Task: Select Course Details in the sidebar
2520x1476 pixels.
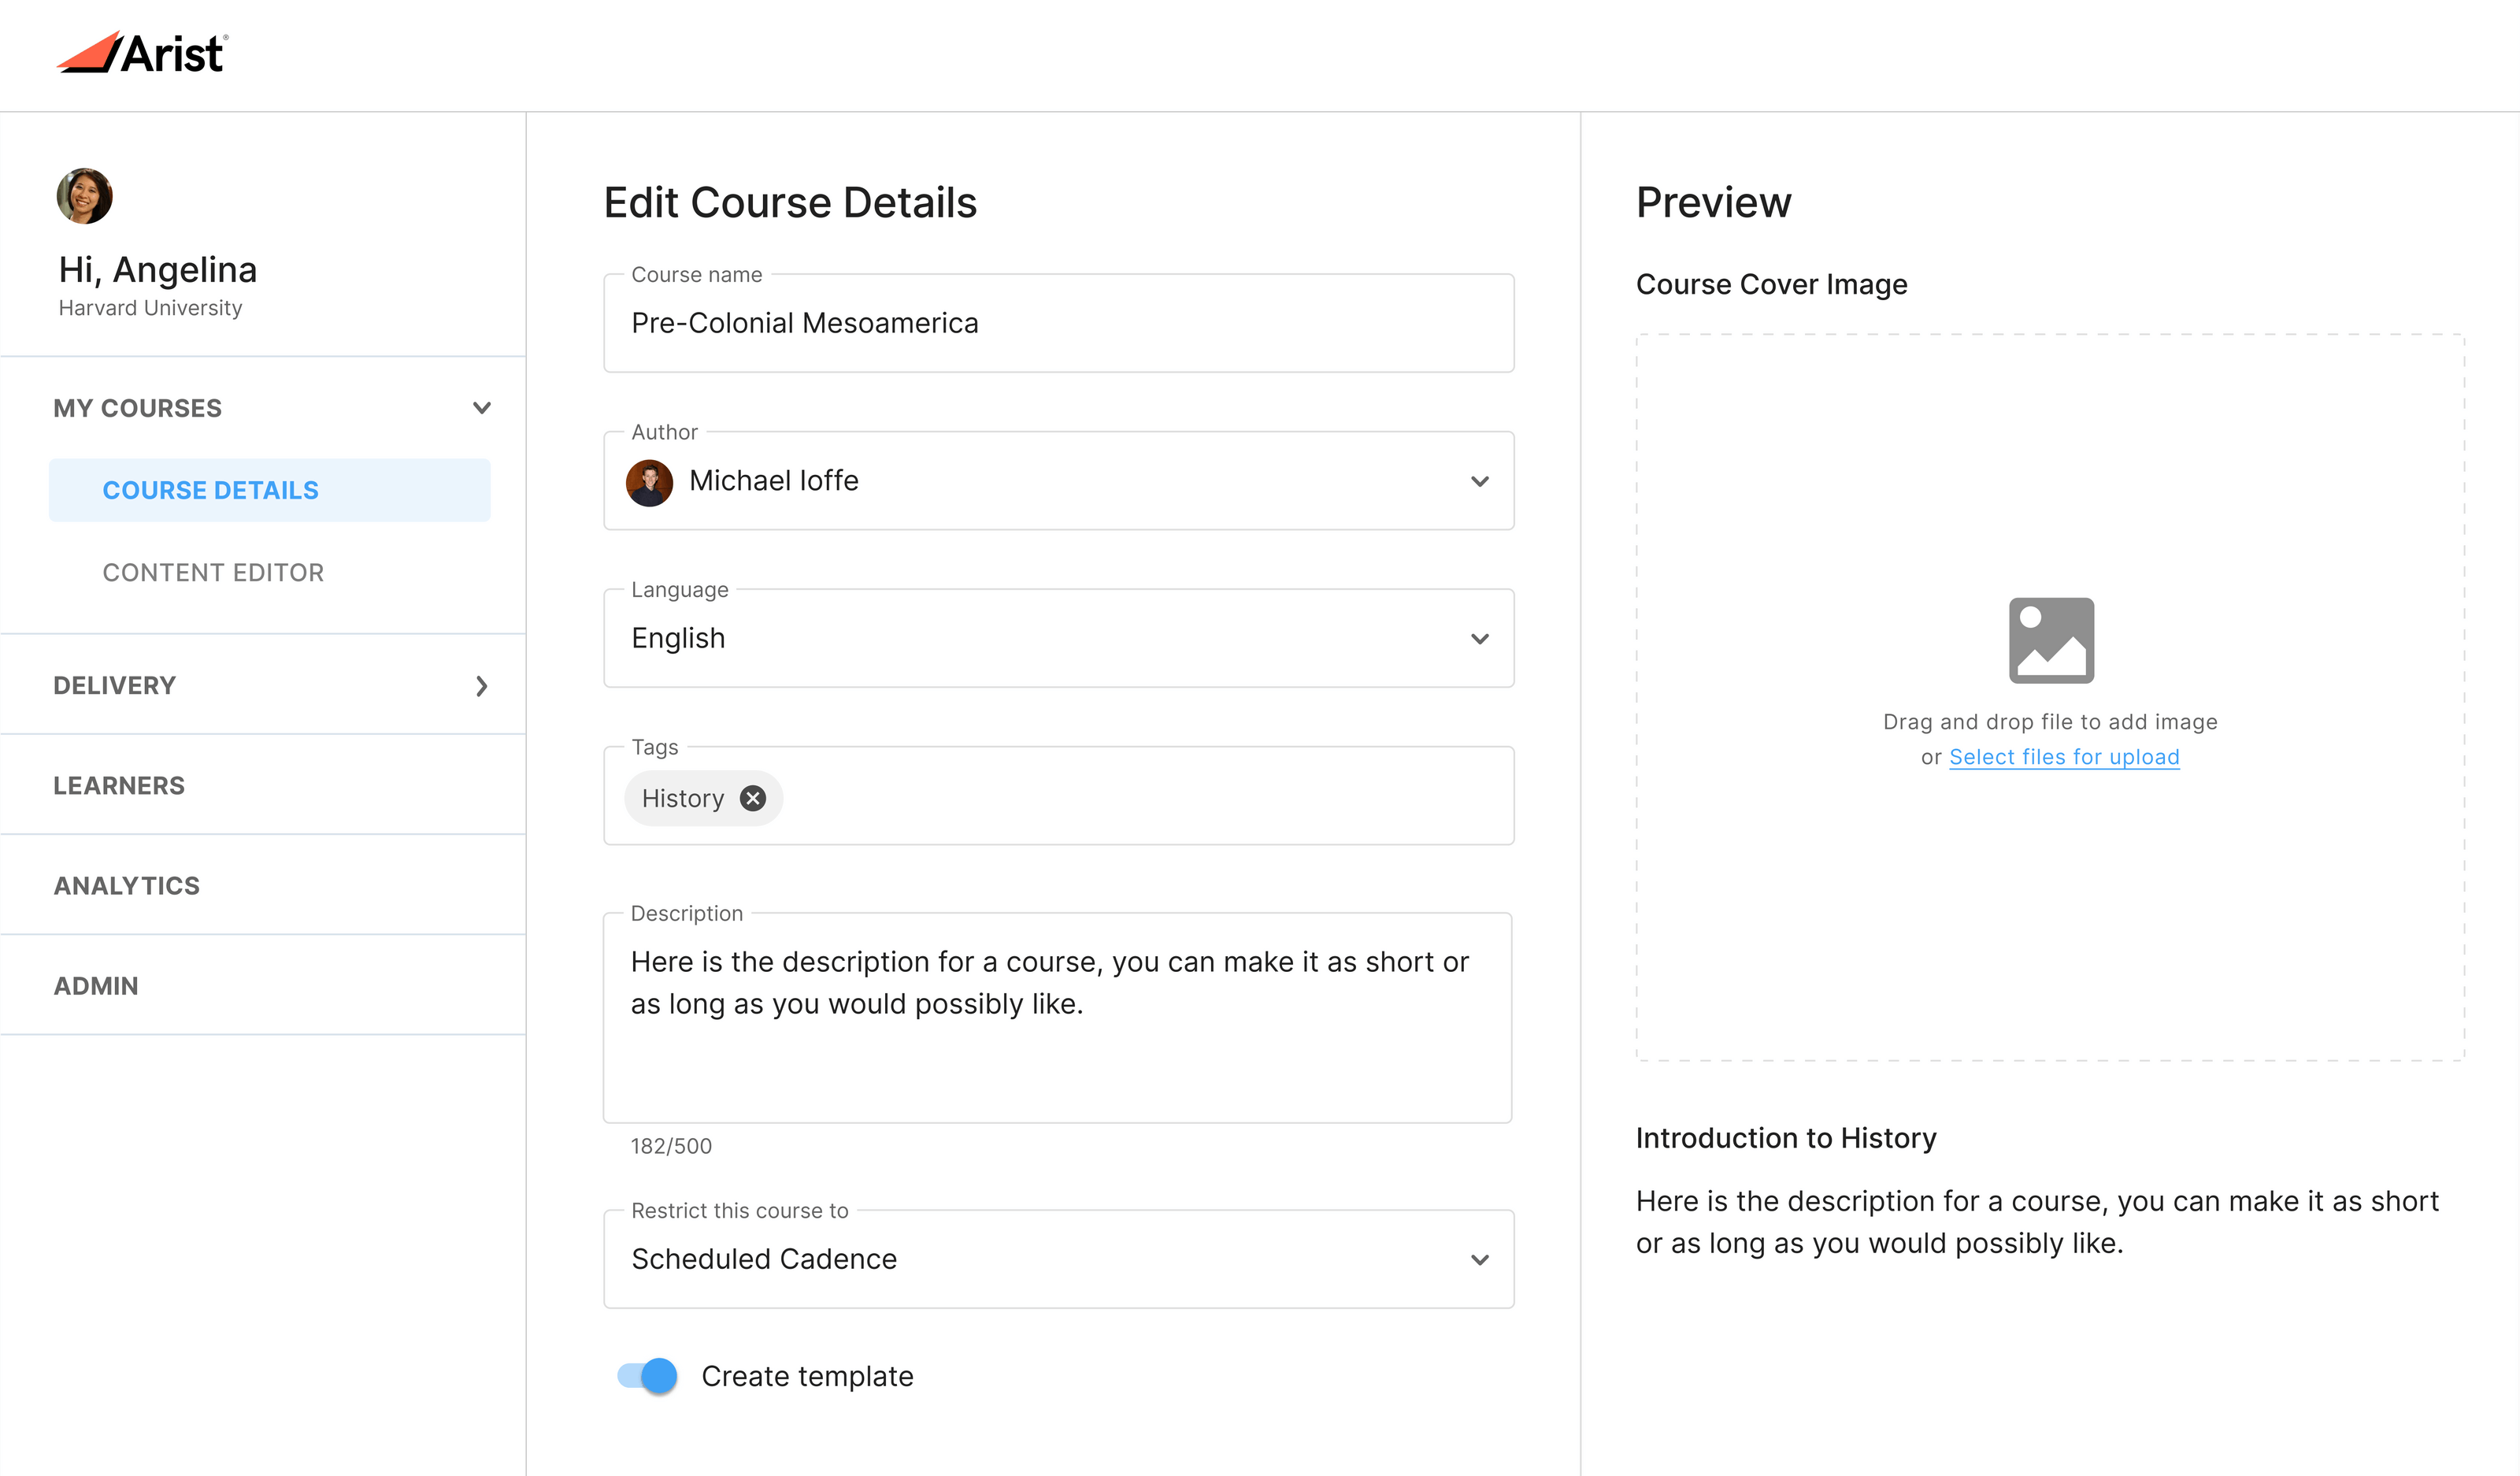Action: point(210,489)
